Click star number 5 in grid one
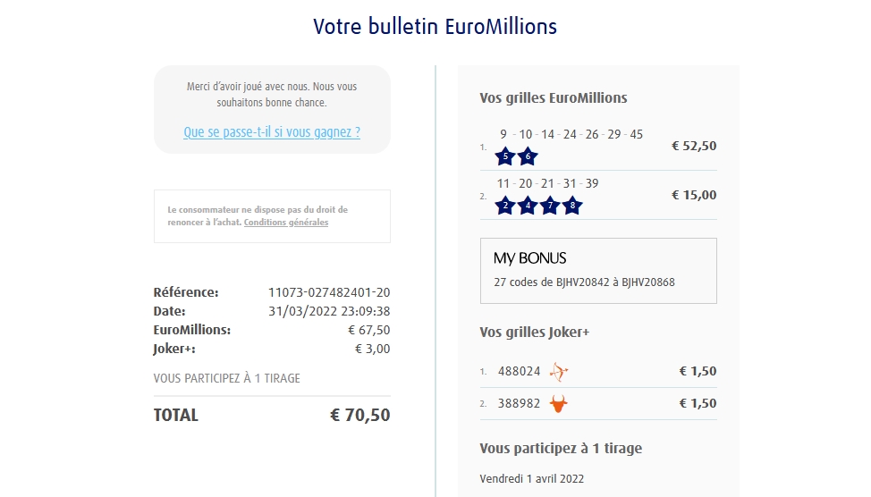The width and height of the screenshot is (871, 497). pos(505,157)
